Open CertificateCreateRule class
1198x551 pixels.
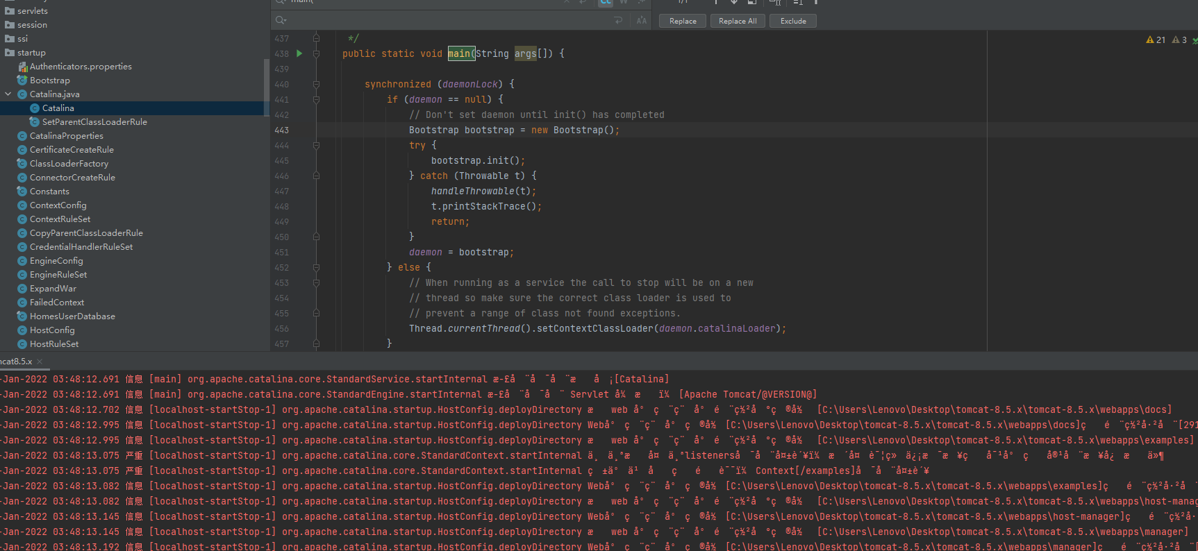72,150
